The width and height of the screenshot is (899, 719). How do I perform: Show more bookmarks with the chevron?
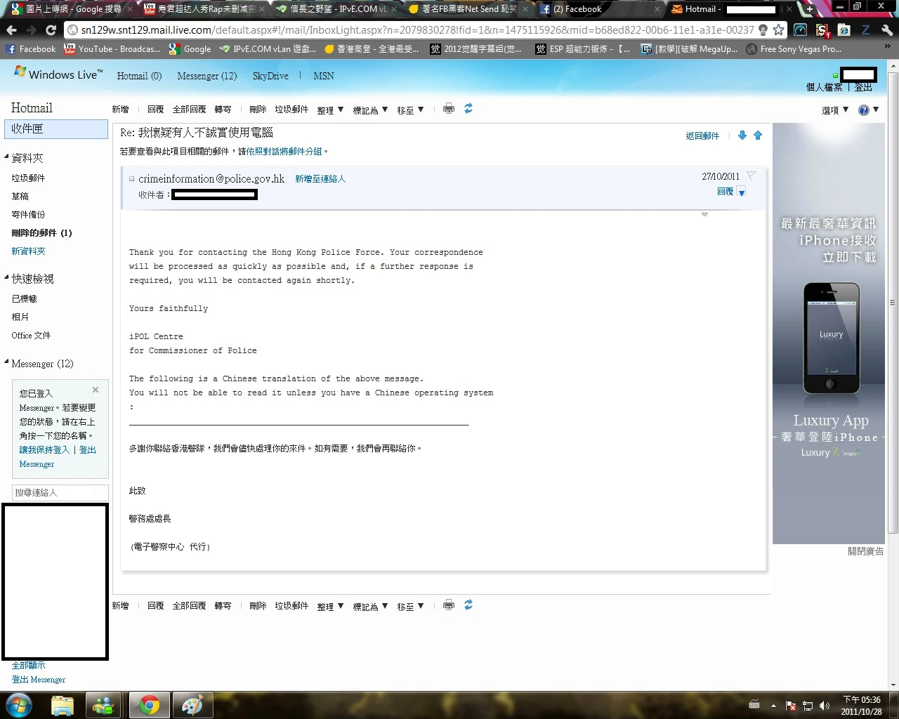coord(888,48)
